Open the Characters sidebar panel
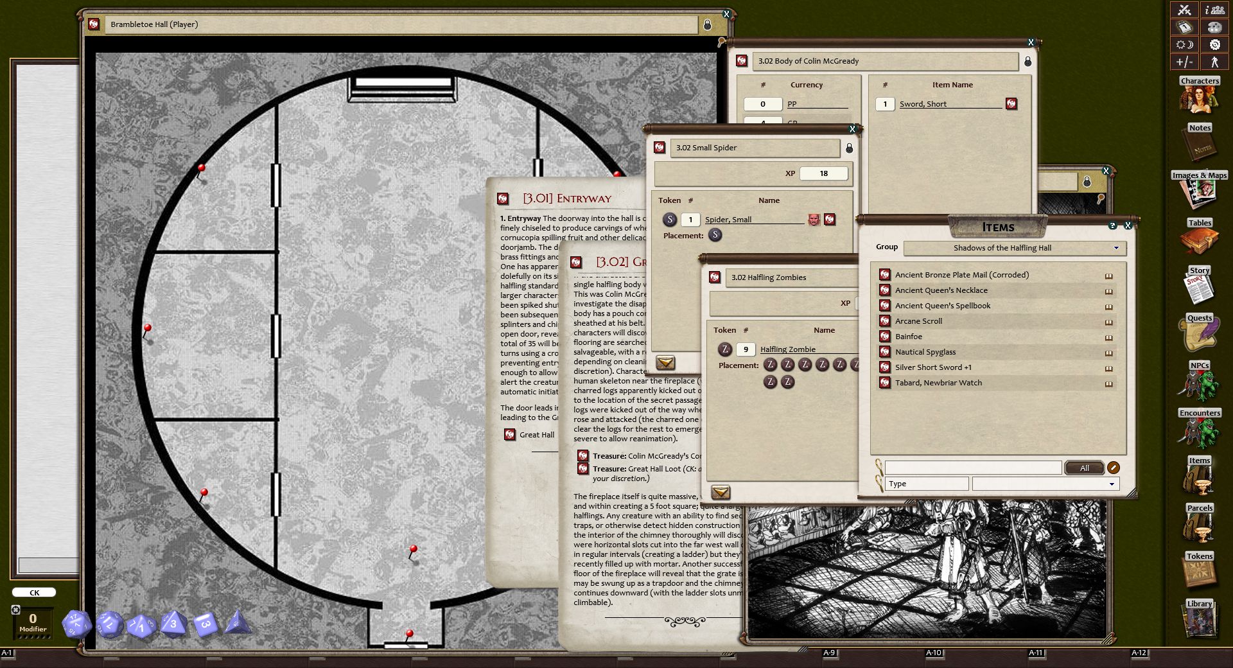 1198,95
